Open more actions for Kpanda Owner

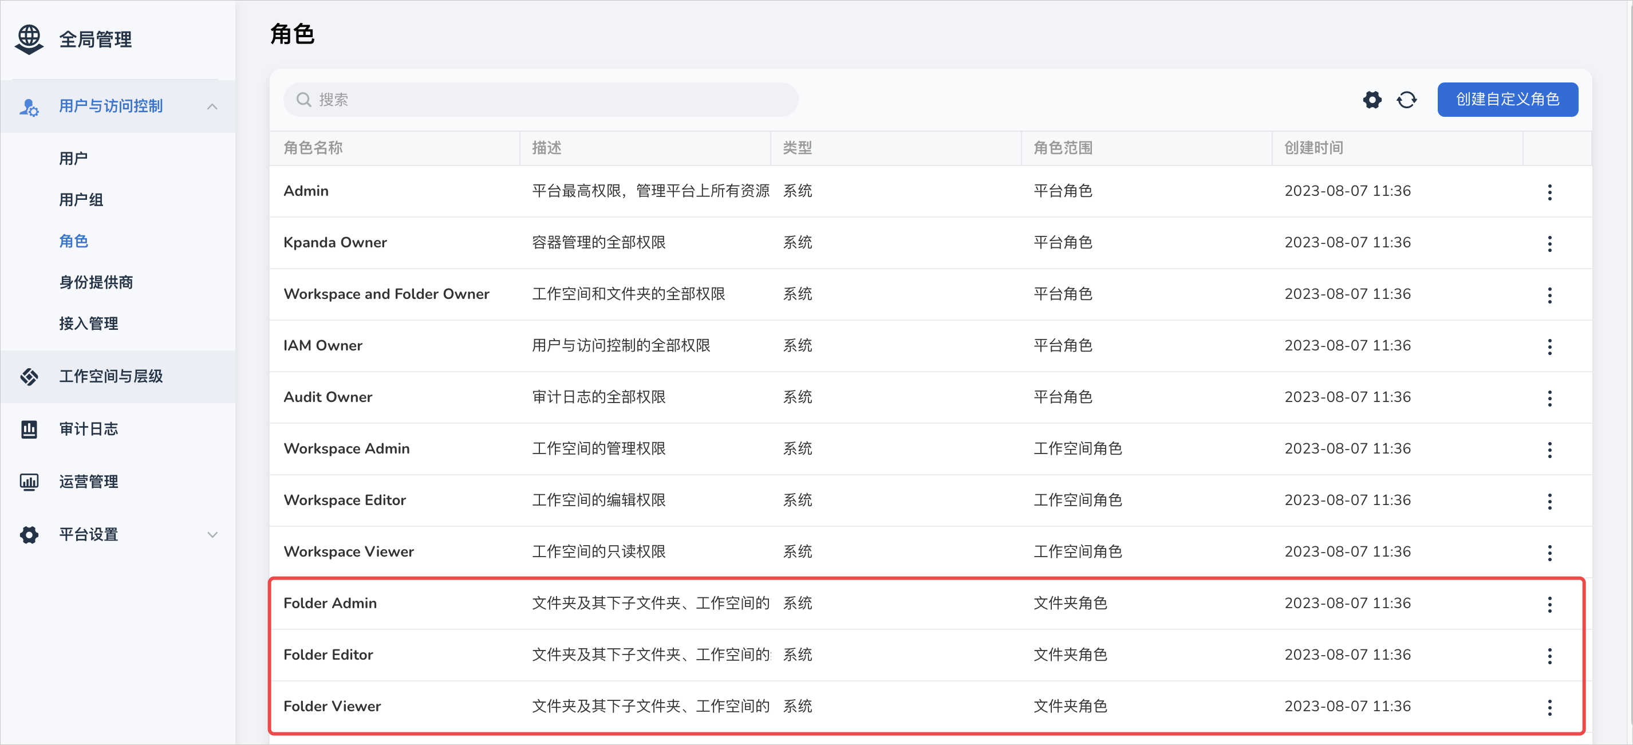(x=1550, y=243)
